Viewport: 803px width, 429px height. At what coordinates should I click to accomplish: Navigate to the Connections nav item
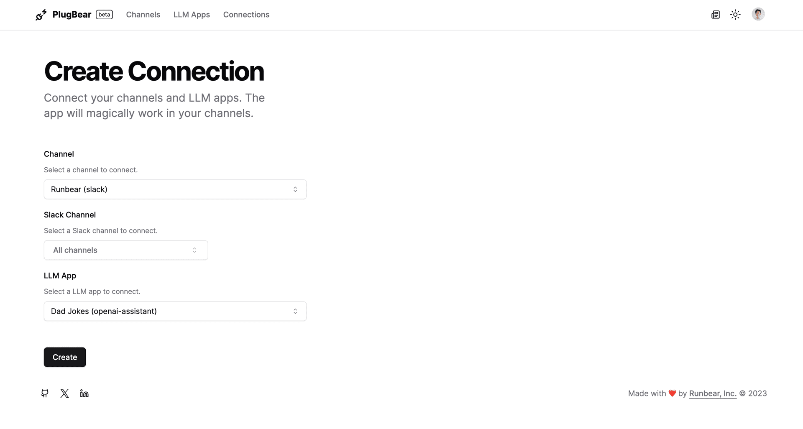246,15
